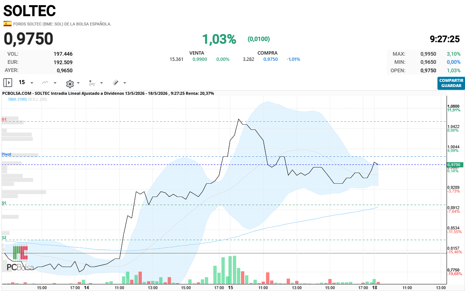Screen dimensions: 465x291
Task: Click the COMPARTIR GUARDAR button
Action: (451, 83)
